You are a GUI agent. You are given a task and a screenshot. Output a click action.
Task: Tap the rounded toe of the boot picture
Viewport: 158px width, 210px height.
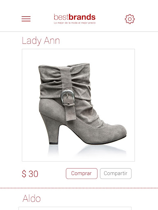(x=116, y=132)
